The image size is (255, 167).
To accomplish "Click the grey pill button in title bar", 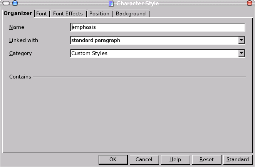I will pyautogui.click(x=5, y=3).
